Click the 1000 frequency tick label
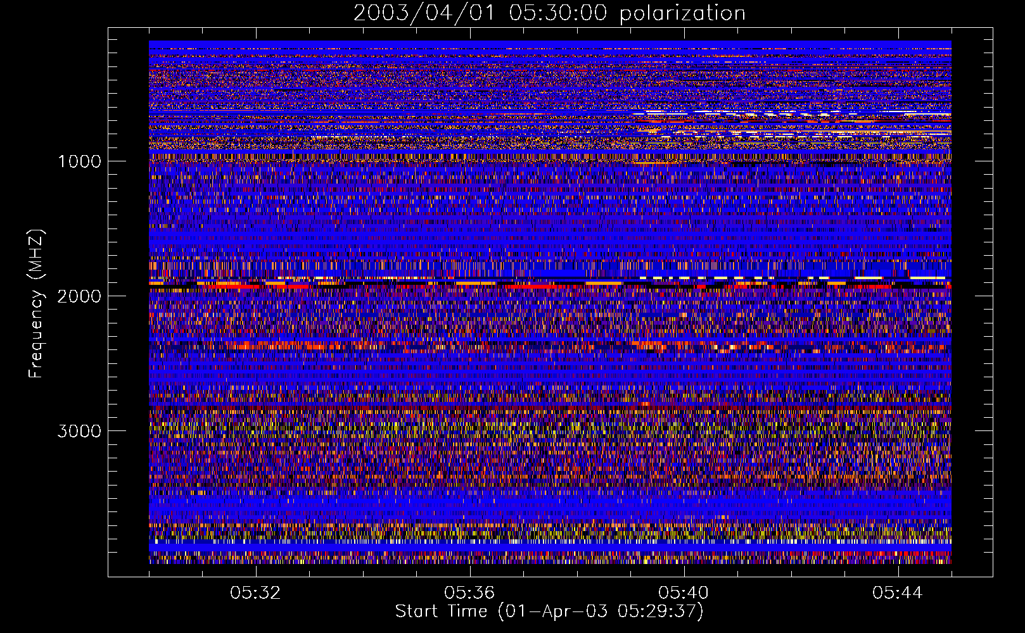1025x633 pixels. 79,161
